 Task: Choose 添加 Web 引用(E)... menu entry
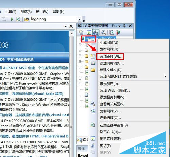pyautogui.click(x=133, y=91)
